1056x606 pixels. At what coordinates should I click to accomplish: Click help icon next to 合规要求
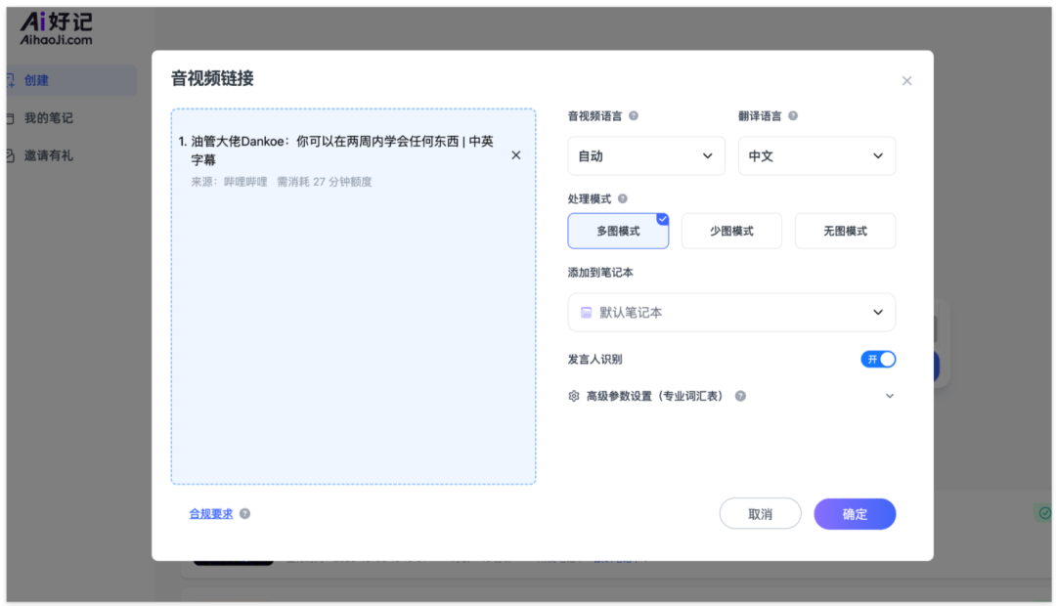tap(244, 514)
